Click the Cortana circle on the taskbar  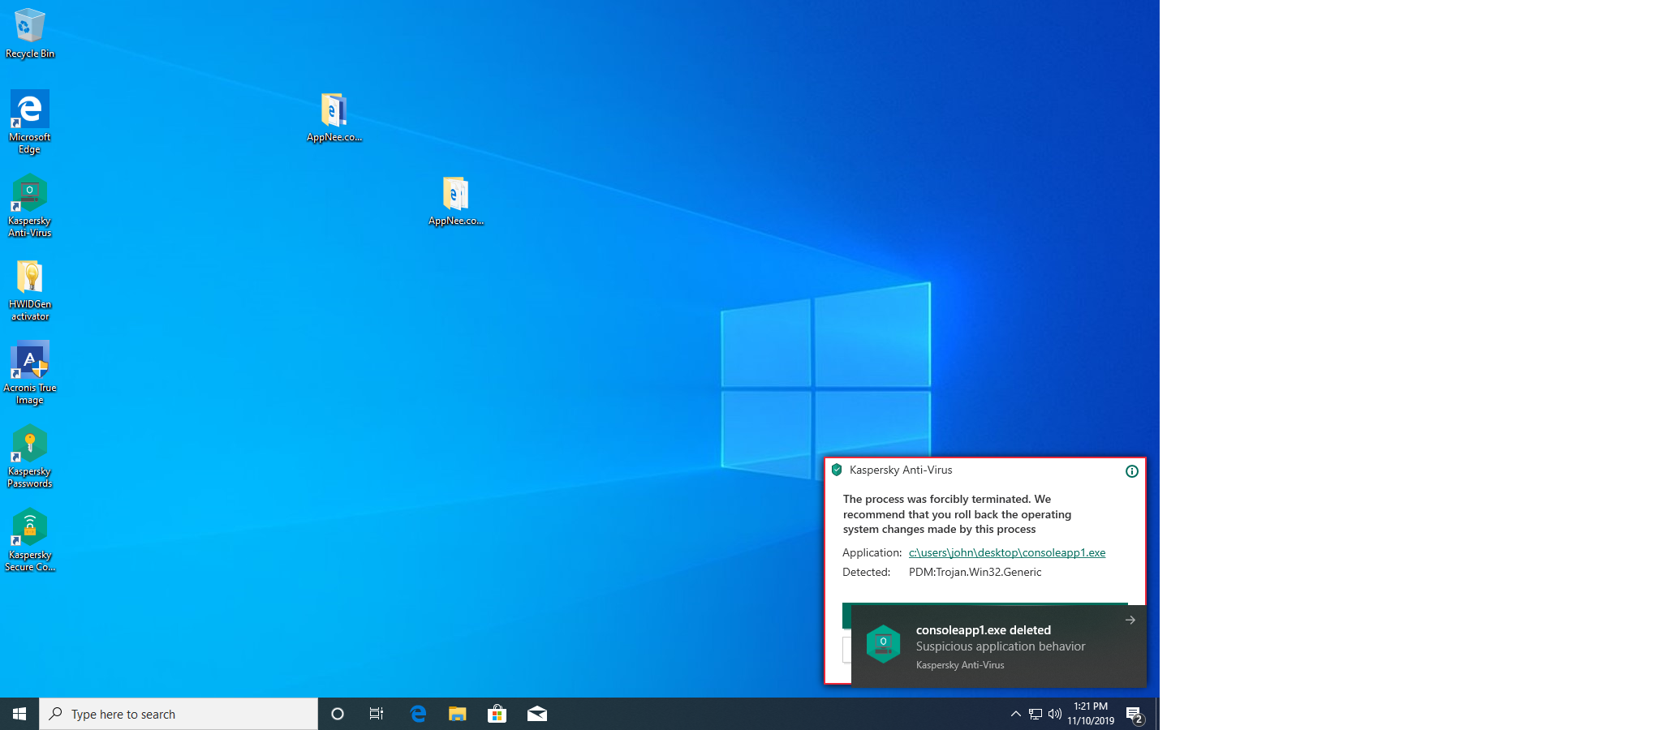tap(338, 714)
